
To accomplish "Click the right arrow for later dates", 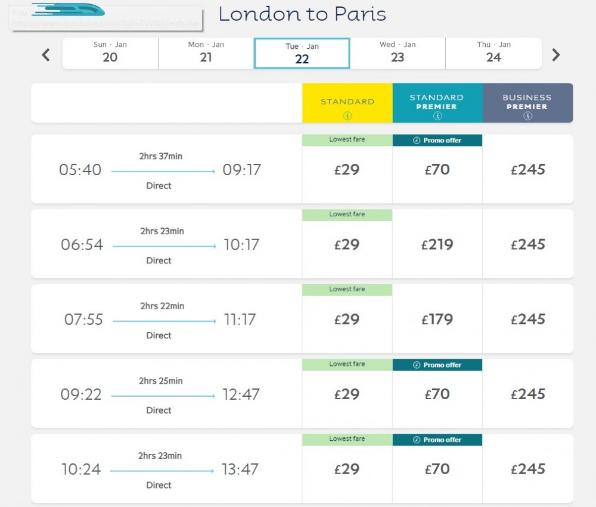I will pyautogui.click(x=555, y=54).
